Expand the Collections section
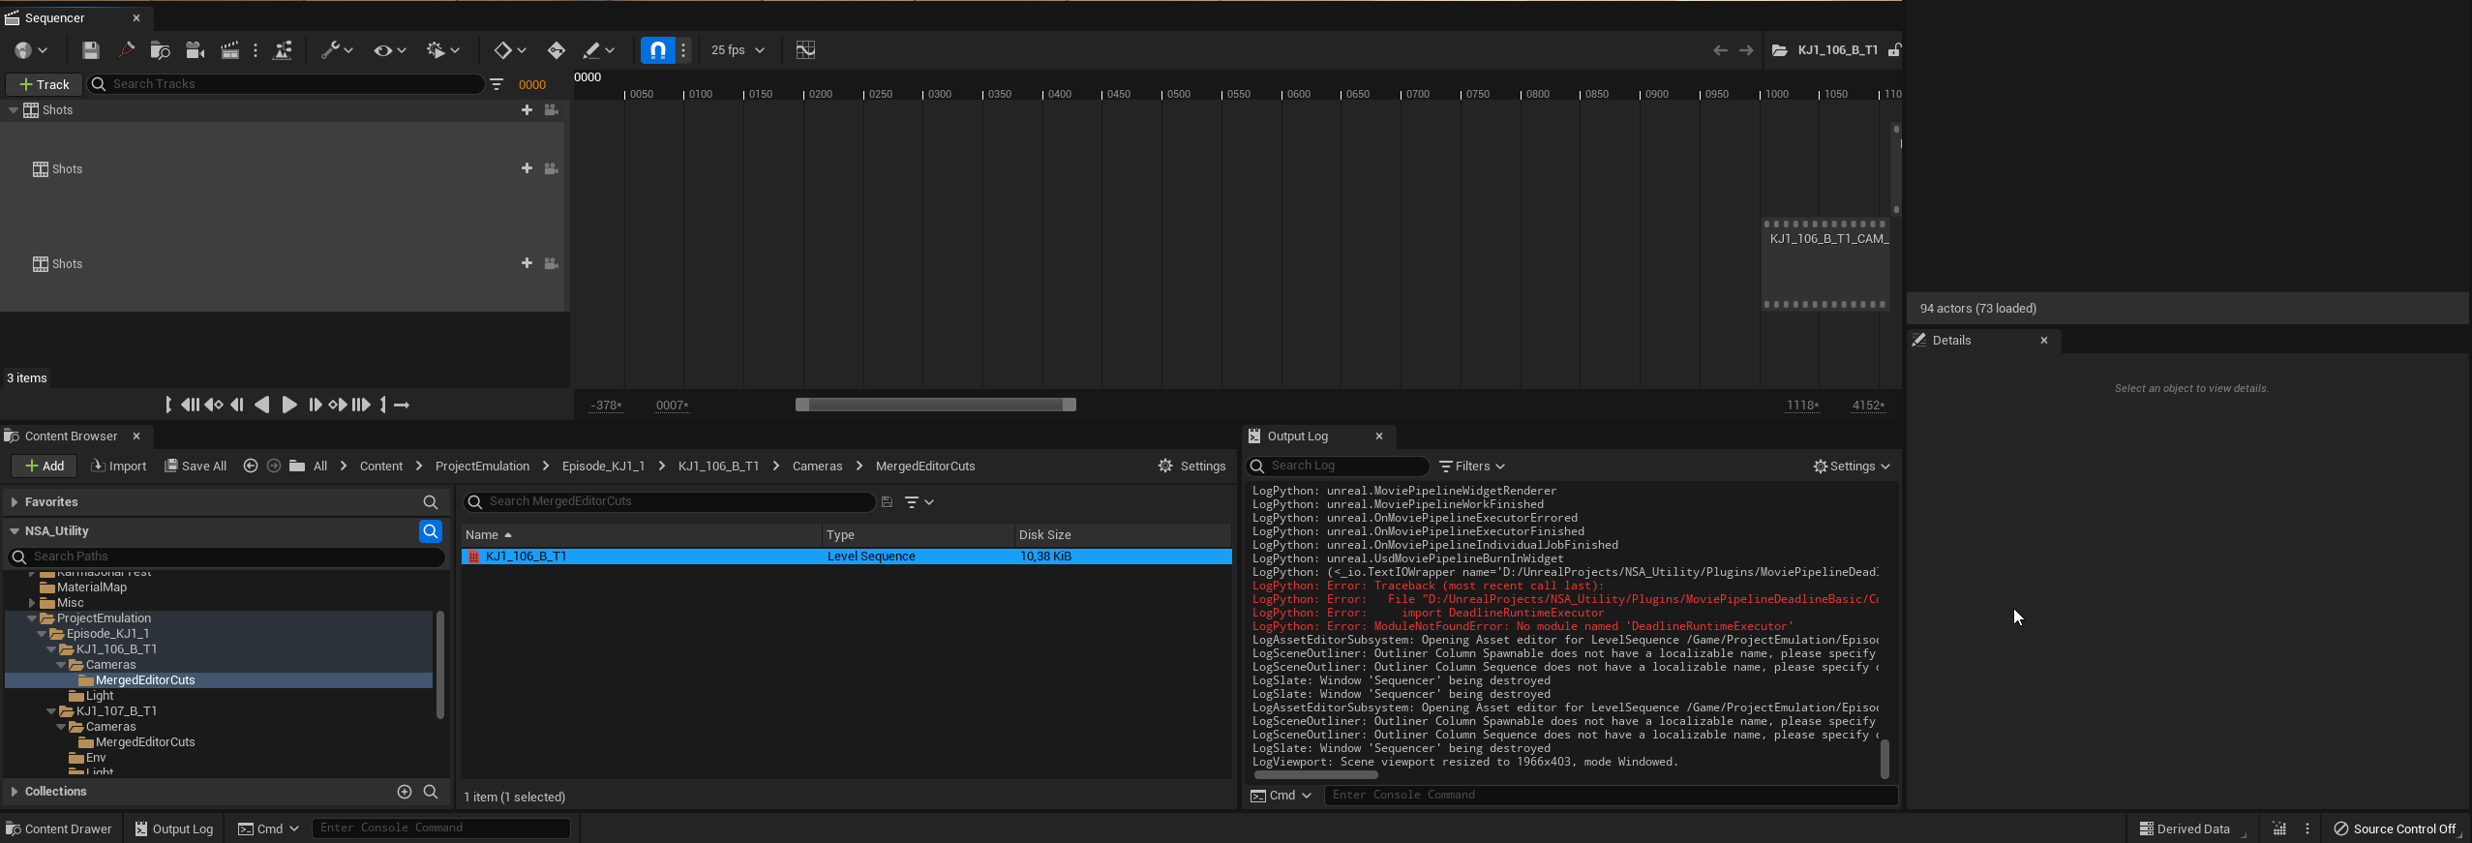Viewport: 2472px width, 843px height. [15, 792]
